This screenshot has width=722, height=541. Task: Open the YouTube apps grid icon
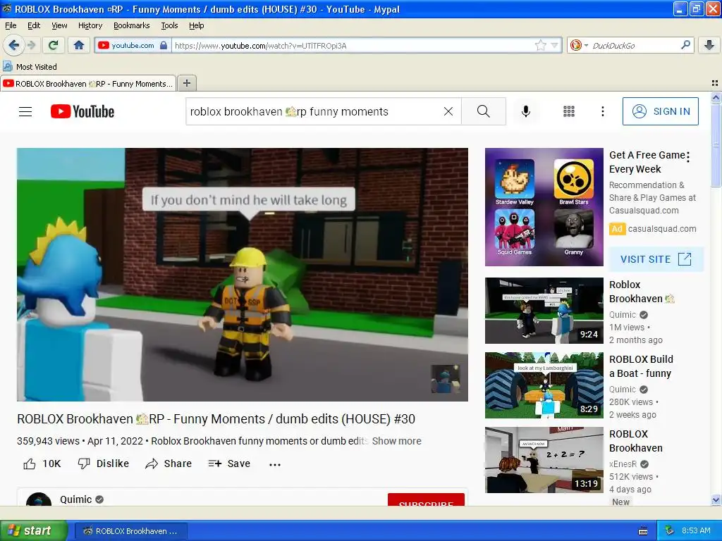[x=569, y=111]
